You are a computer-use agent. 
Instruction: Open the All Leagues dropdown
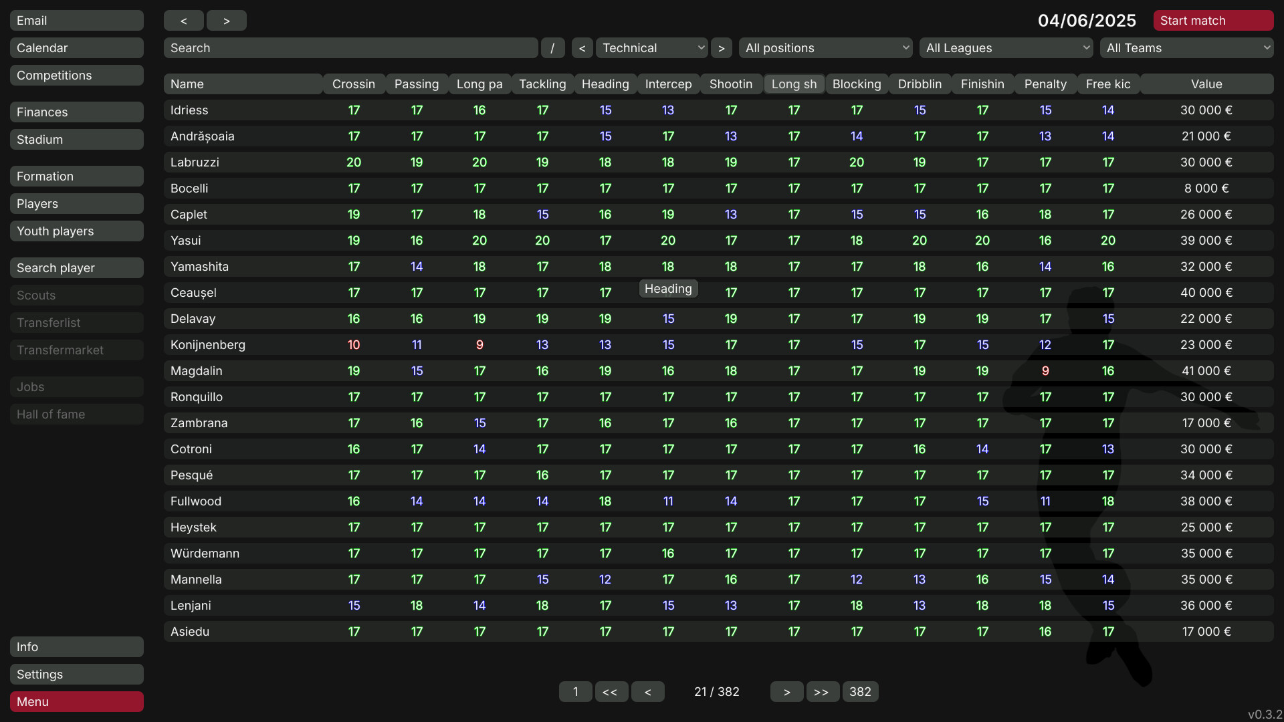pos(1006,48)
